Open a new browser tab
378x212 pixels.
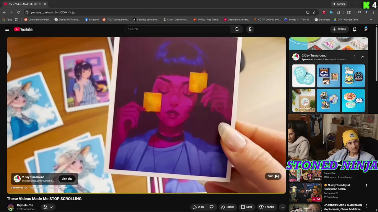(52, 4)
